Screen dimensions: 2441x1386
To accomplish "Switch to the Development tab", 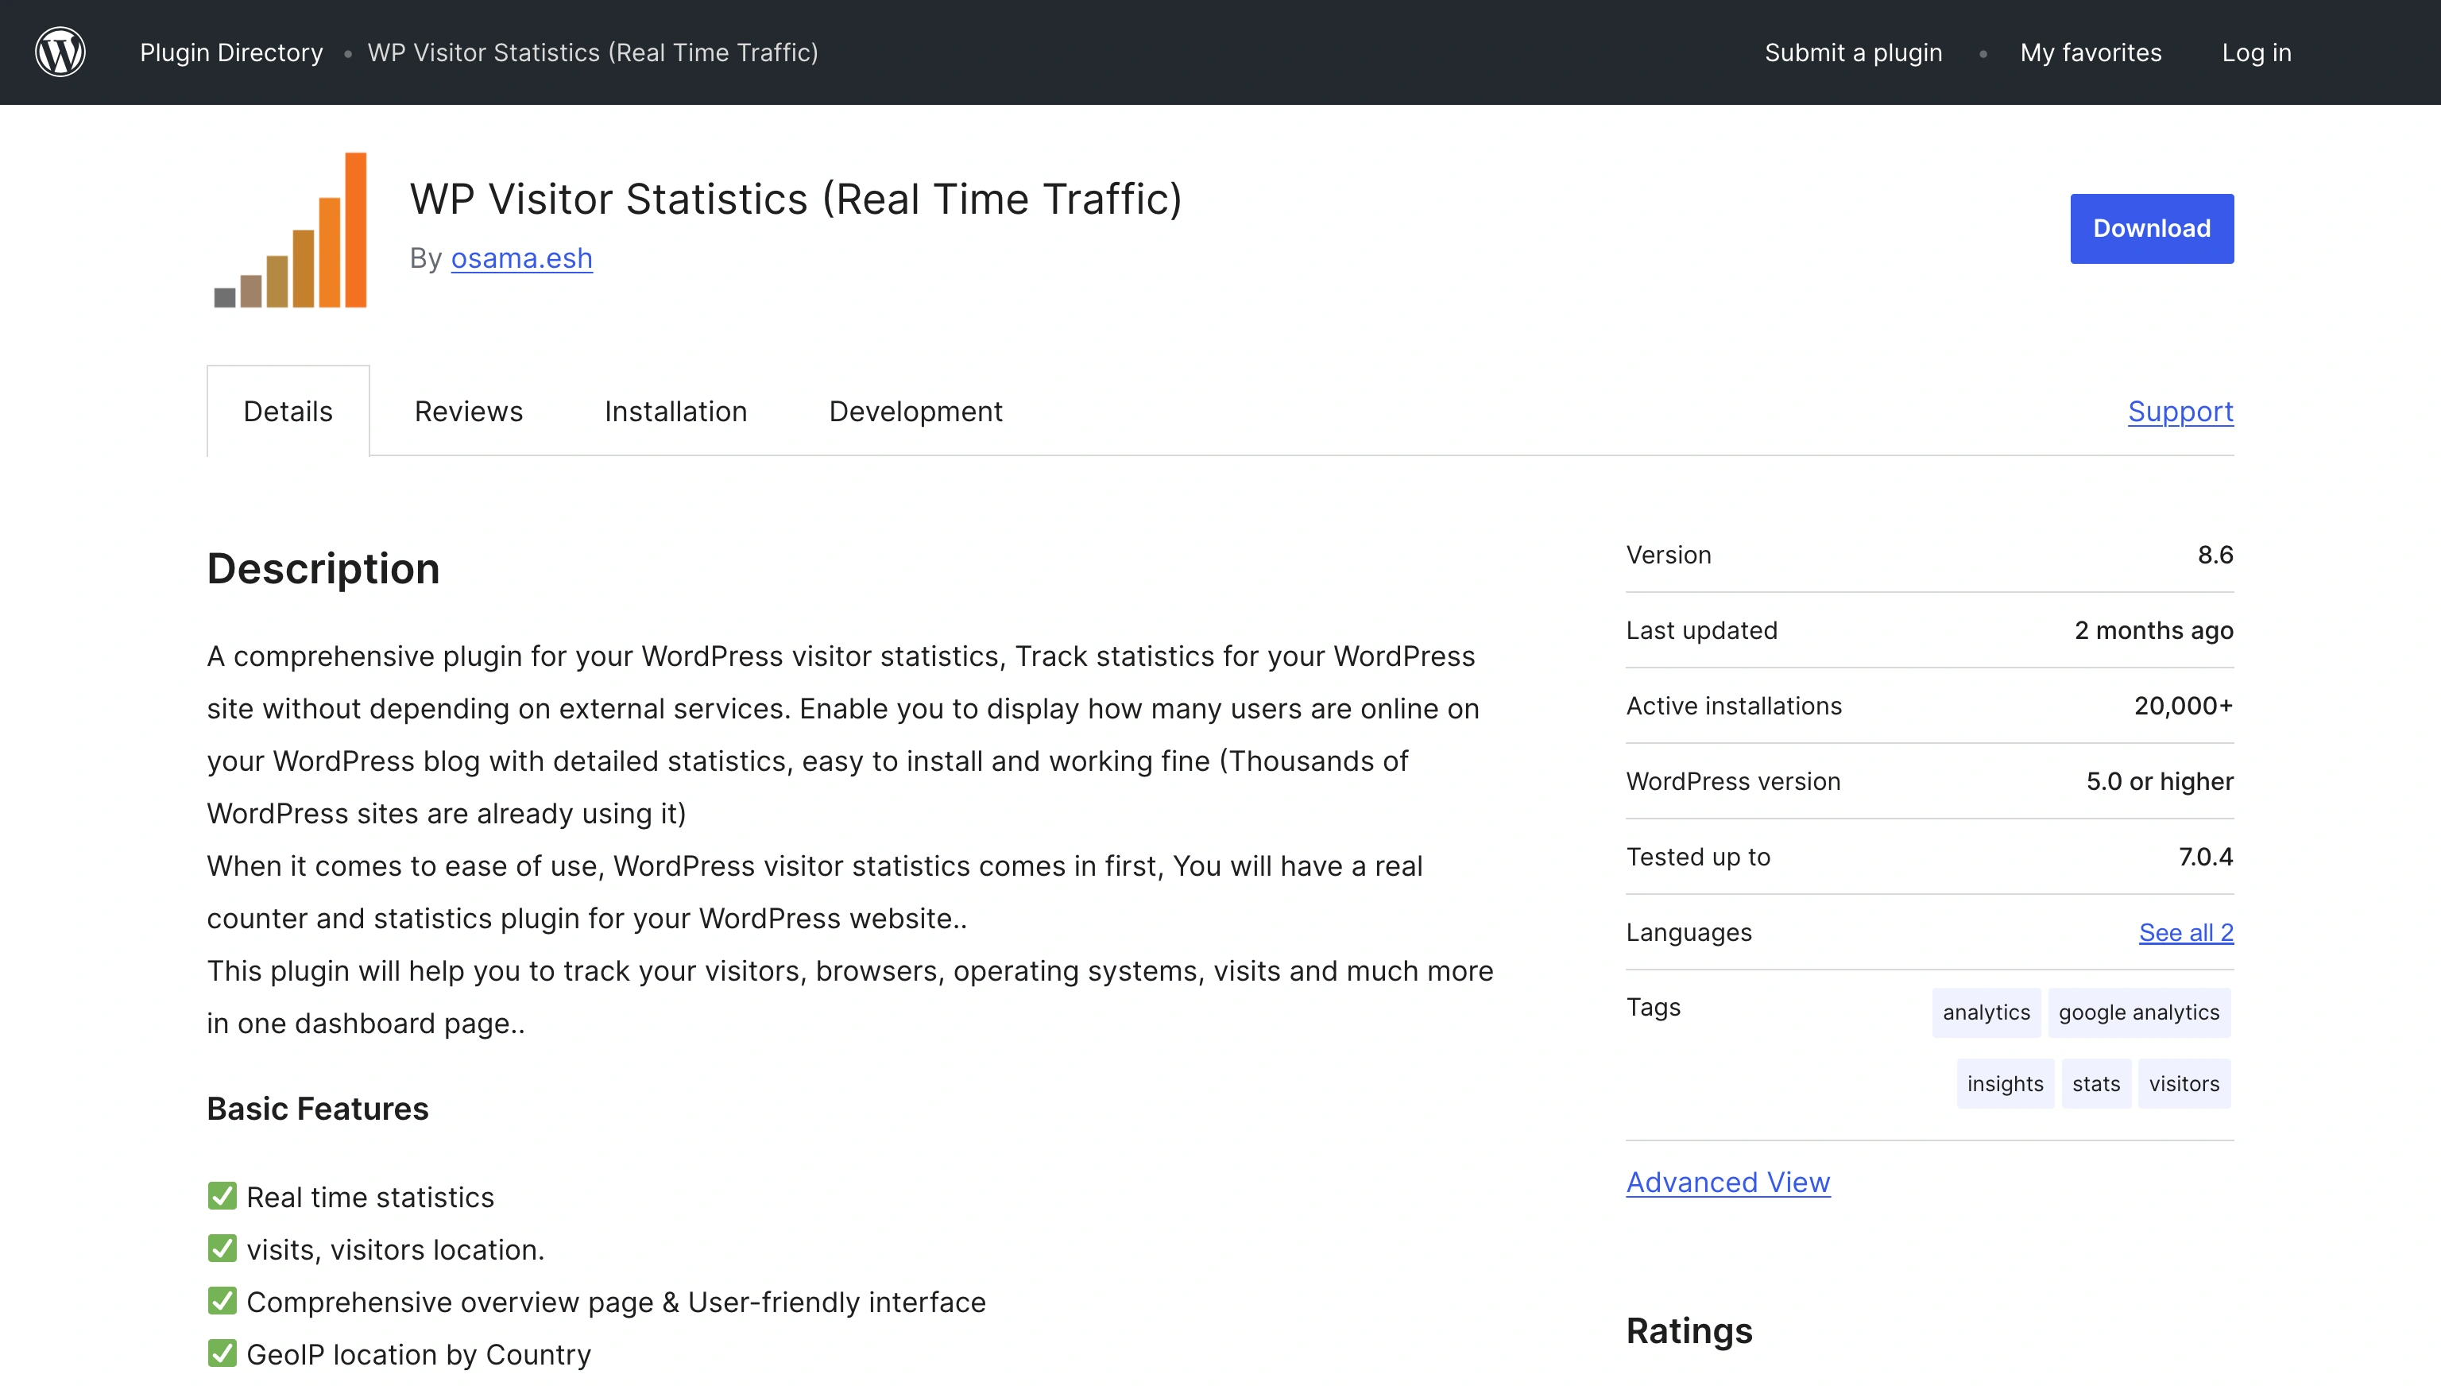I will tap(915, 411).
